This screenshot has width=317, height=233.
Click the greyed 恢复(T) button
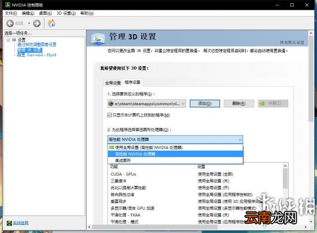[x=273, y=103]
